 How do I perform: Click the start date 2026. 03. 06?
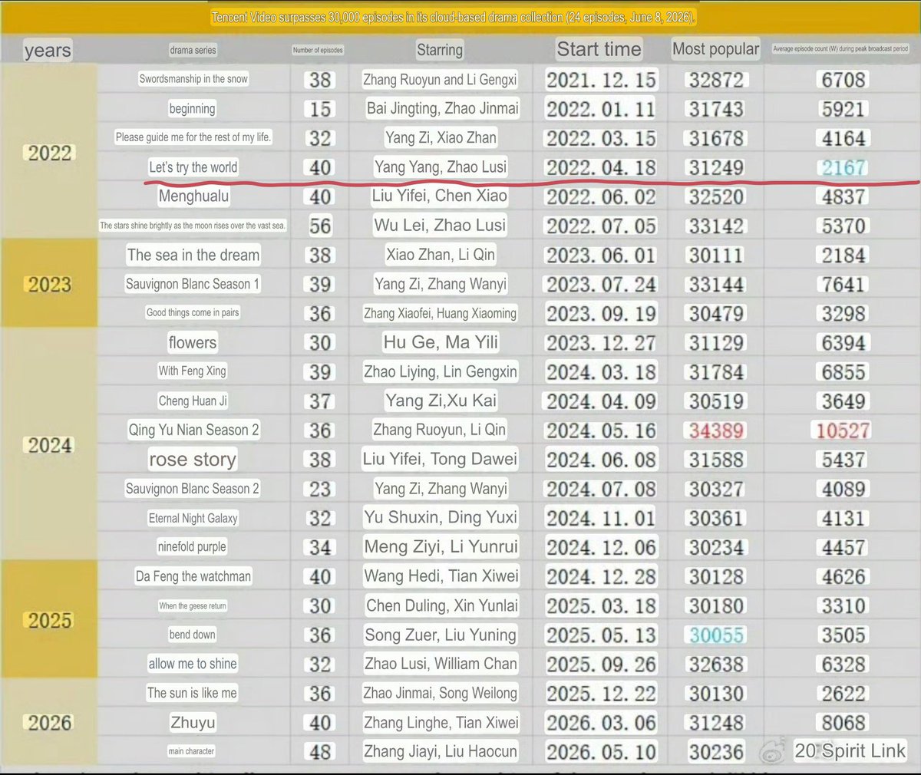[x=601, y=722]
